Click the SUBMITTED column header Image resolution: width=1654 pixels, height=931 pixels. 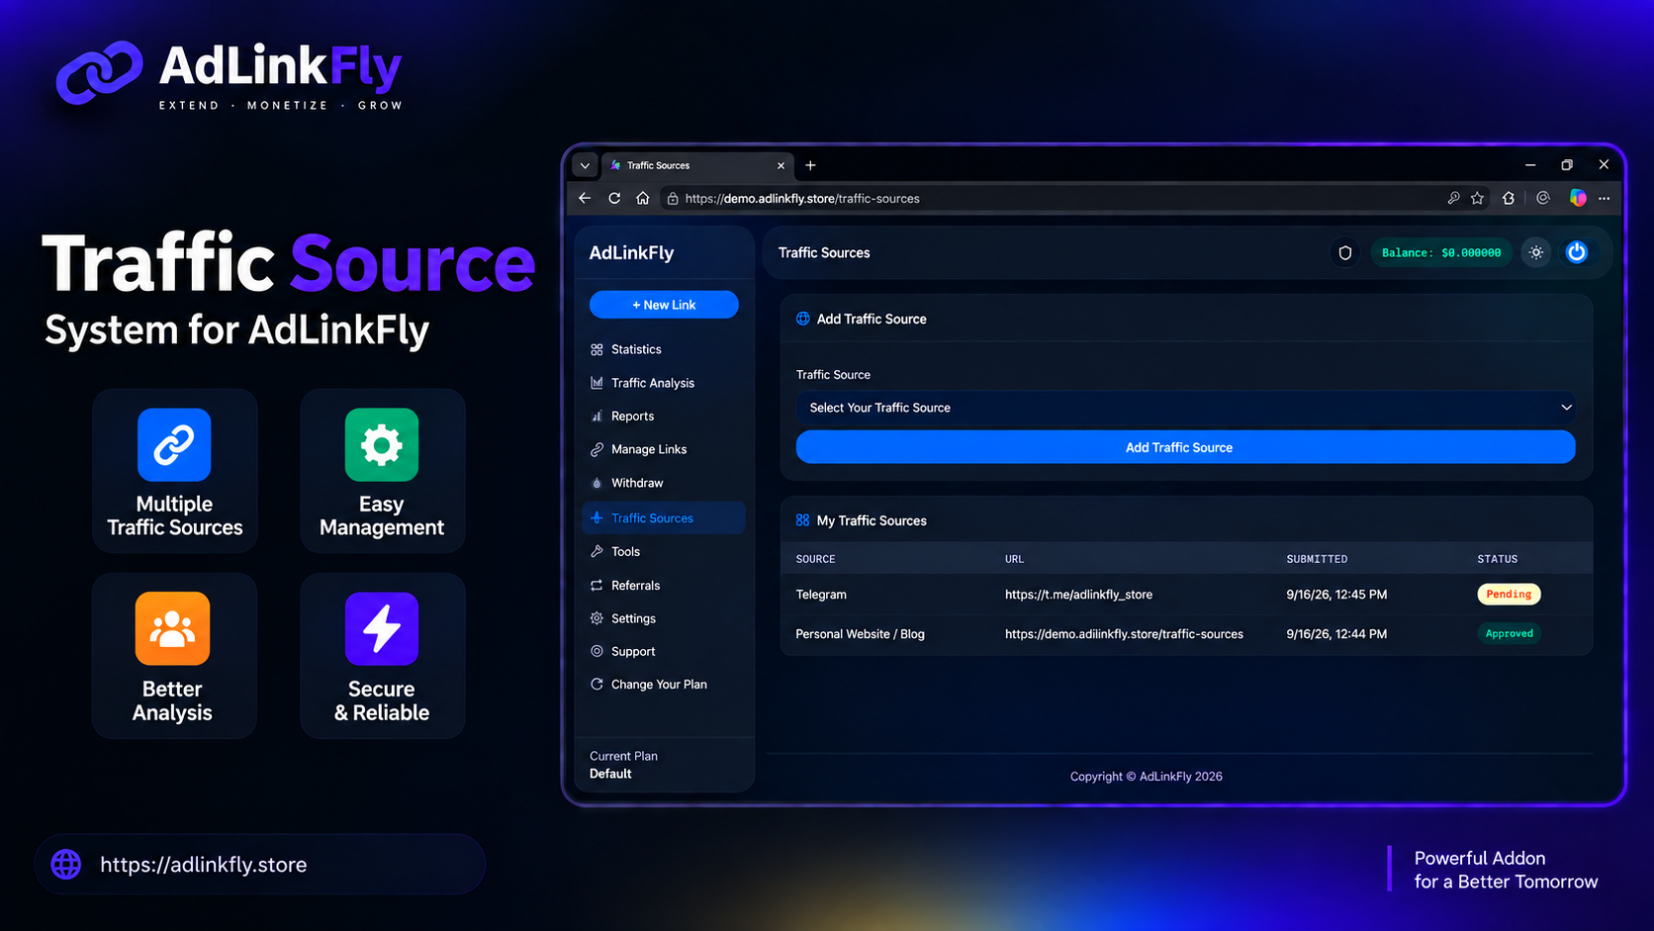coord(1317,559)
